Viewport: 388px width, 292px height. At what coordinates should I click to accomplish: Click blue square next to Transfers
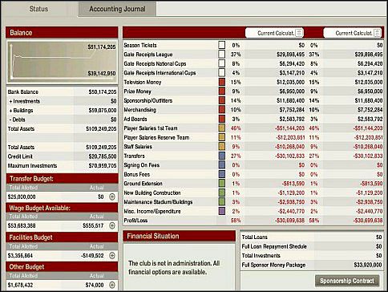222,156
